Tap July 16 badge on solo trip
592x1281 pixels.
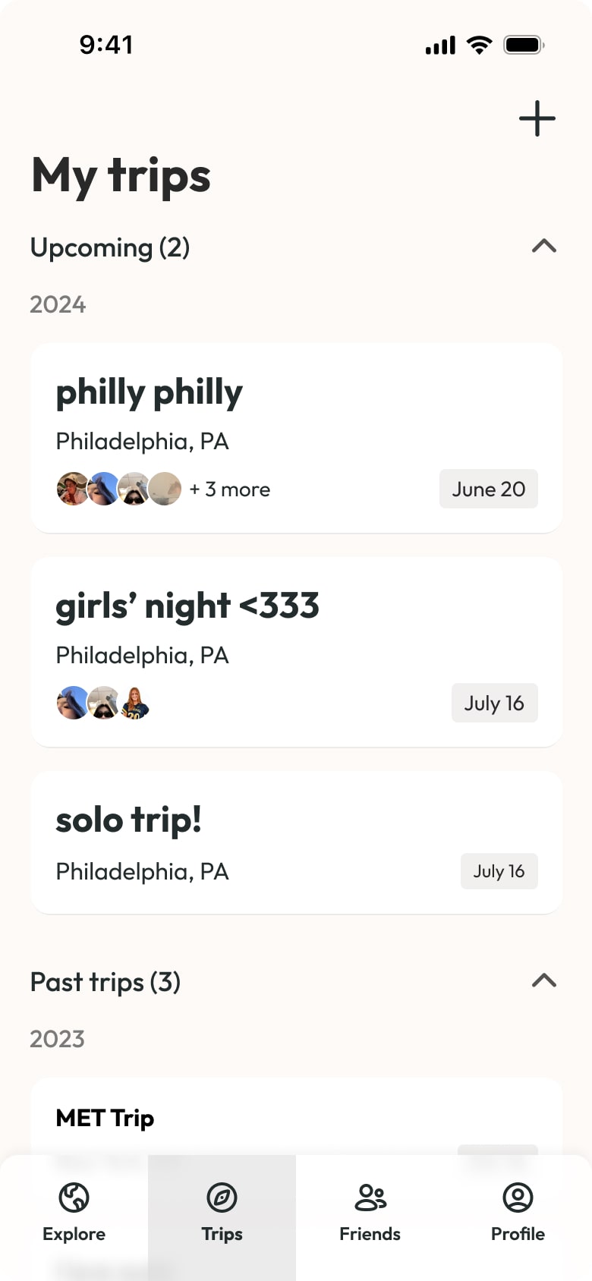[x=499, y=871]
